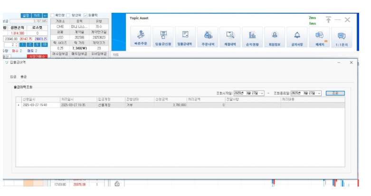371x196 pixels.
Task: Open the 손익현황 profit and loss icon
Action: 252,37
